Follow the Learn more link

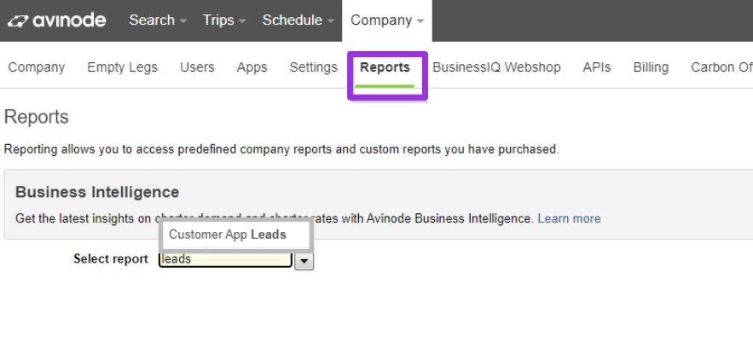[569, 218]
